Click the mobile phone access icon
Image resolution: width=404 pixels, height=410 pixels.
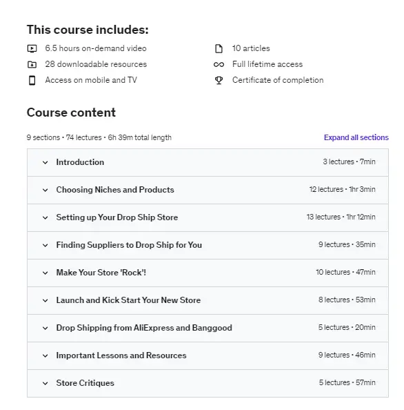pos(32,80)
